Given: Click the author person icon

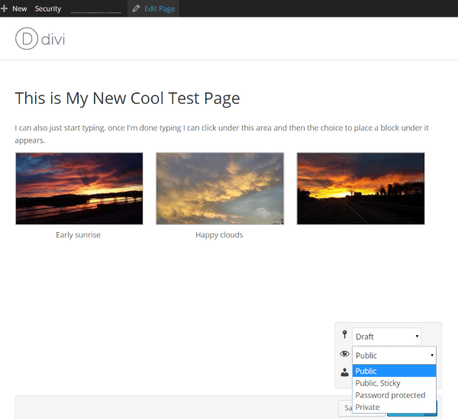Looking at the screenshot, I should click(345, 372).
